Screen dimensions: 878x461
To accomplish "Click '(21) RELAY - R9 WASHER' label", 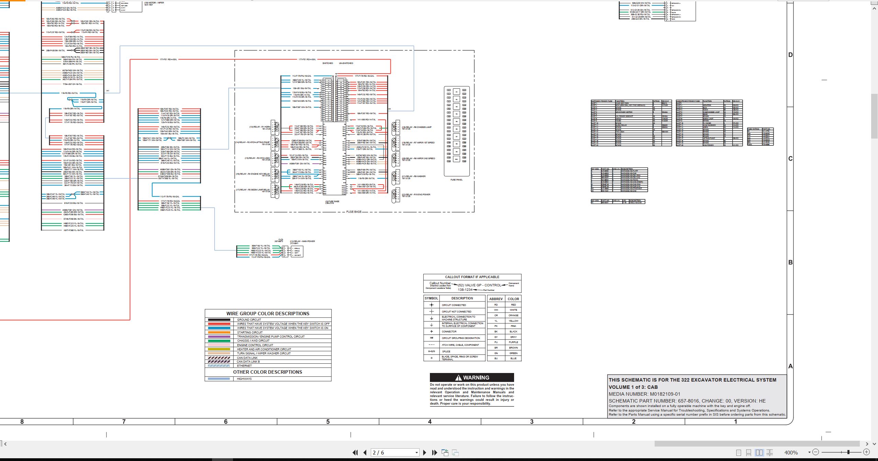I will coord(414,176).
